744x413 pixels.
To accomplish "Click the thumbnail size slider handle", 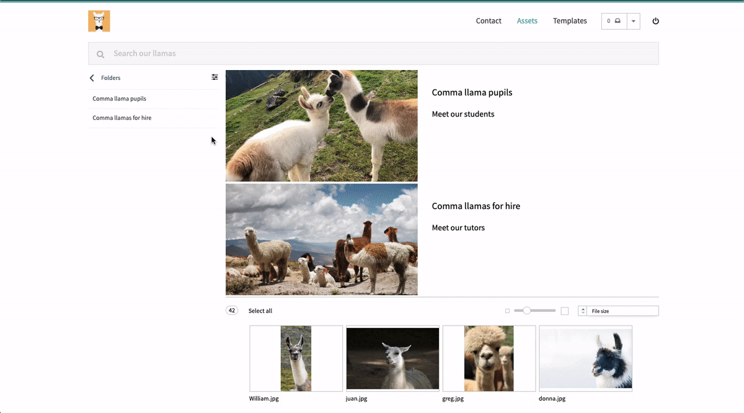I will click(527, 311).
